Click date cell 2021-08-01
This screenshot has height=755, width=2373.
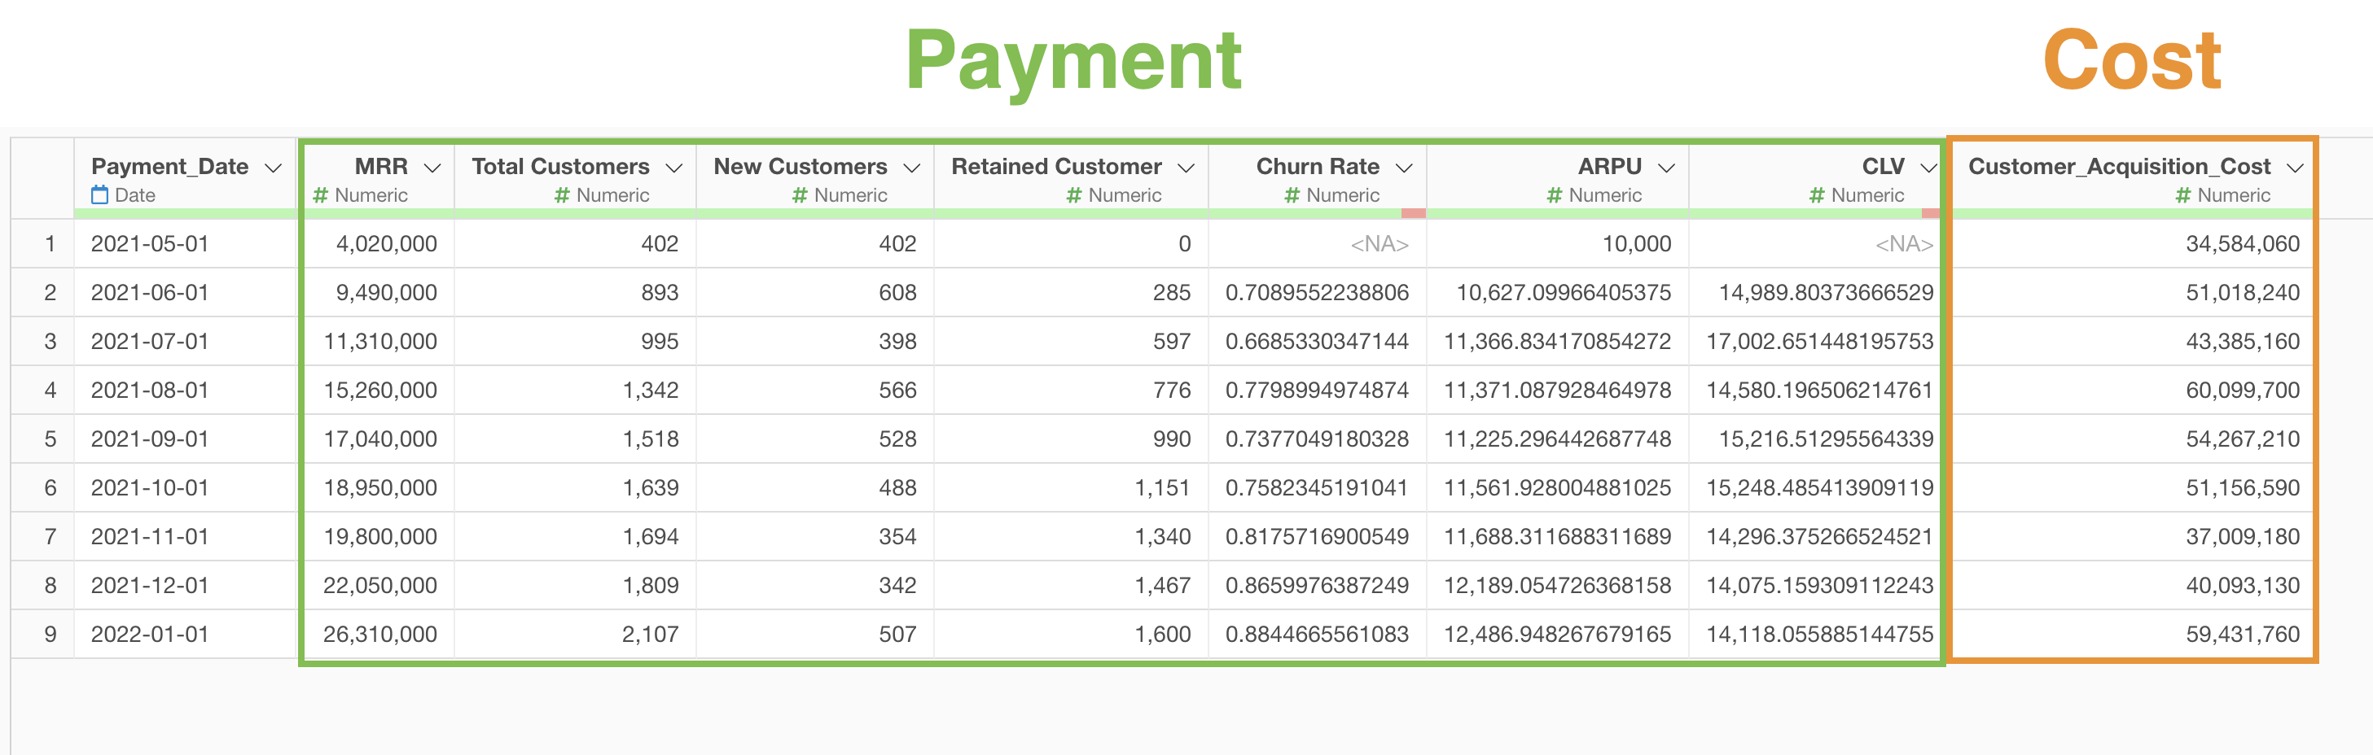click(149, 391)
